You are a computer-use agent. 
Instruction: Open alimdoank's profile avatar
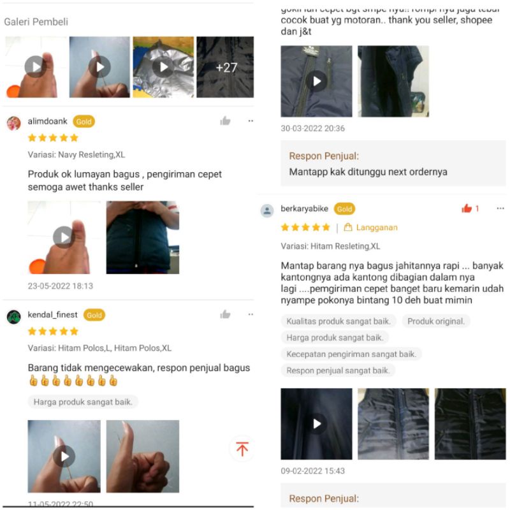click(x=13, y=123)
